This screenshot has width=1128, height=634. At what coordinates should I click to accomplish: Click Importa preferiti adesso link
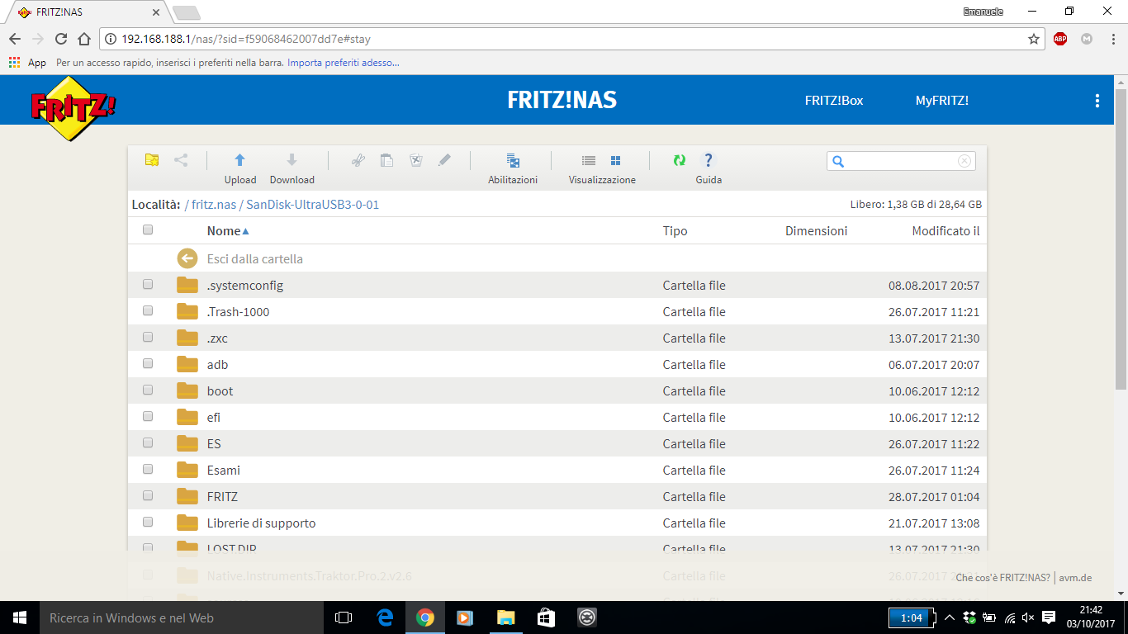[344, 63]
